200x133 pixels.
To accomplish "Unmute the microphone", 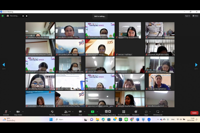I will click(6, 112).
